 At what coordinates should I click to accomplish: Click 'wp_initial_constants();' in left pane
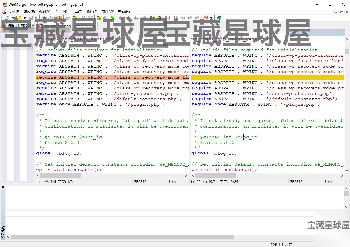pyautogui.click(x=69, y=170)
